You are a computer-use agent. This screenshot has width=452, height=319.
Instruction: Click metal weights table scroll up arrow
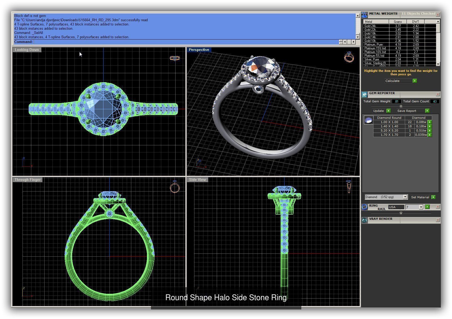point(438,21)
